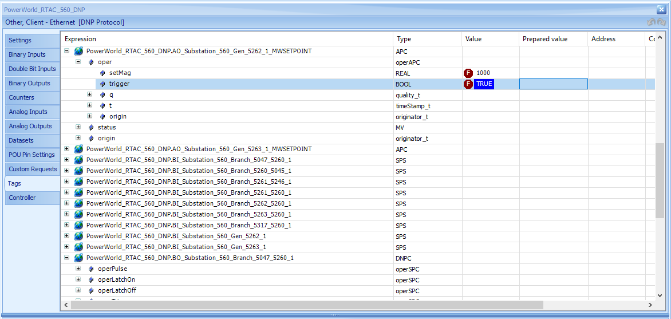Viewport: 671px width, 319px height.
Task: Click globe icon of BO_Branch_5047_5260_1
Action: 79,258
